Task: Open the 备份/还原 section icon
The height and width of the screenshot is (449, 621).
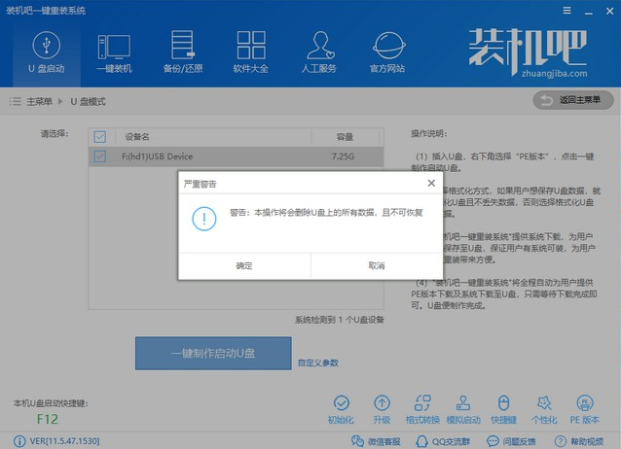Action: 182,52
